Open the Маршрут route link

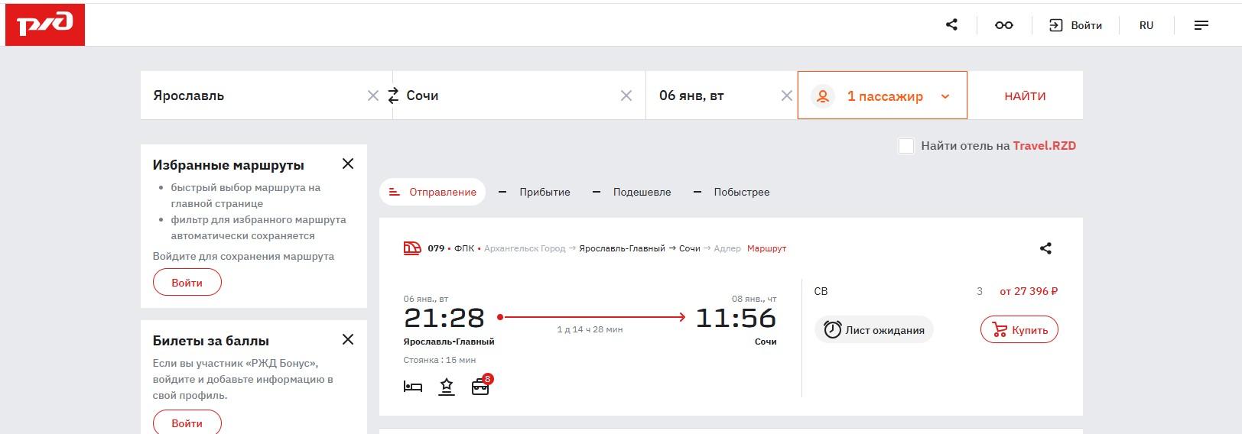point(766,248)
